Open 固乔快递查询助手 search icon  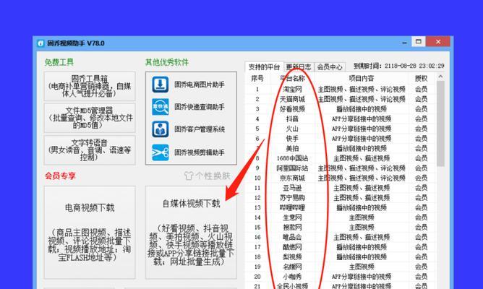click(161, 107)
